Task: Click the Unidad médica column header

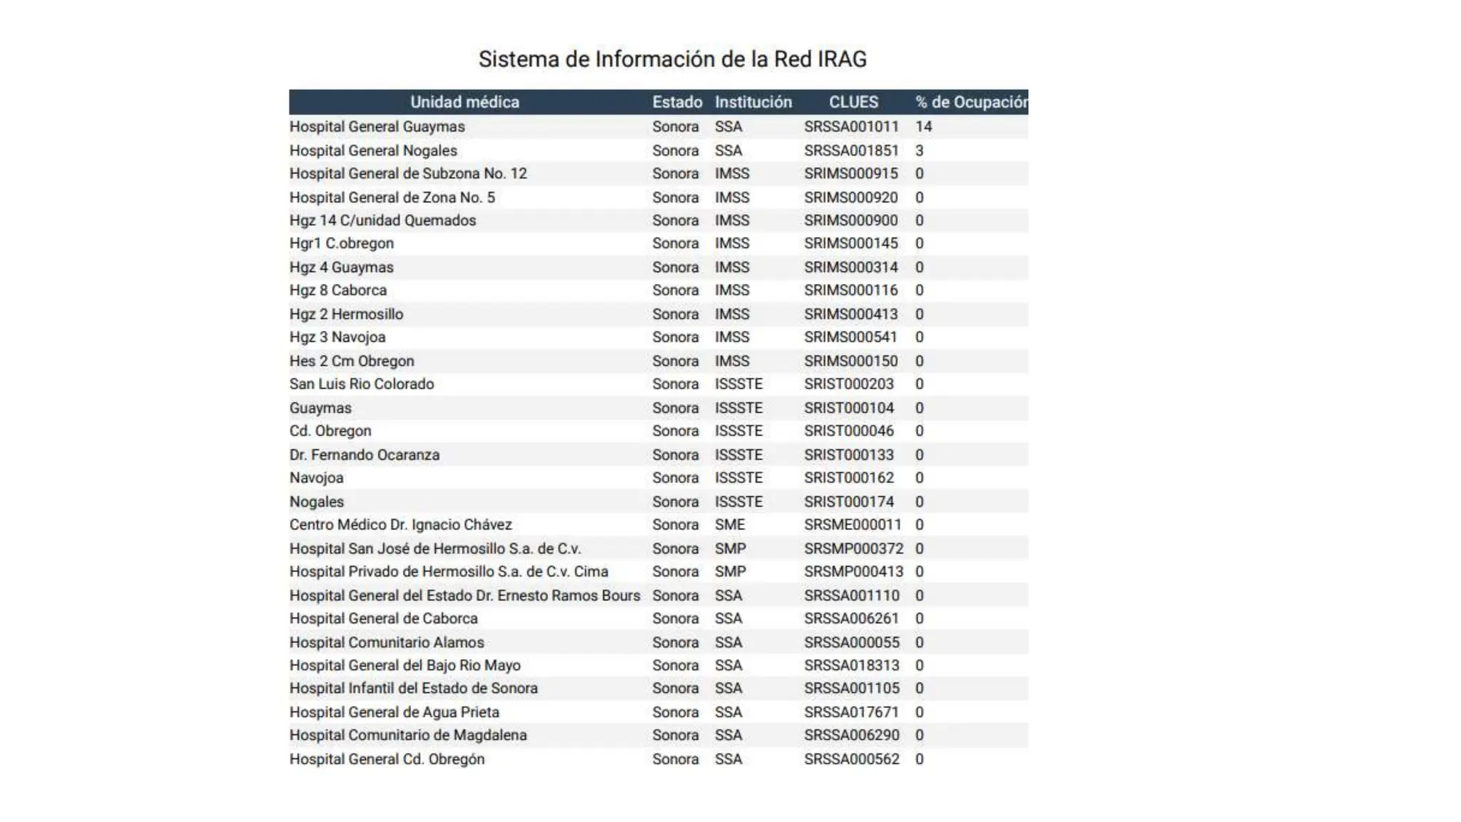Action: coord(464,102)
